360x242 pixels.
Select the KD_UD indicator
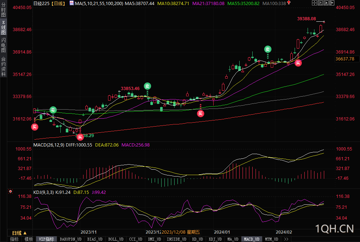pos(197,239)
